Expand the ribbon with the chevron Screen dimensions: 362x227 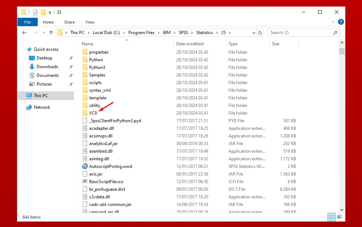coord(333,22)
